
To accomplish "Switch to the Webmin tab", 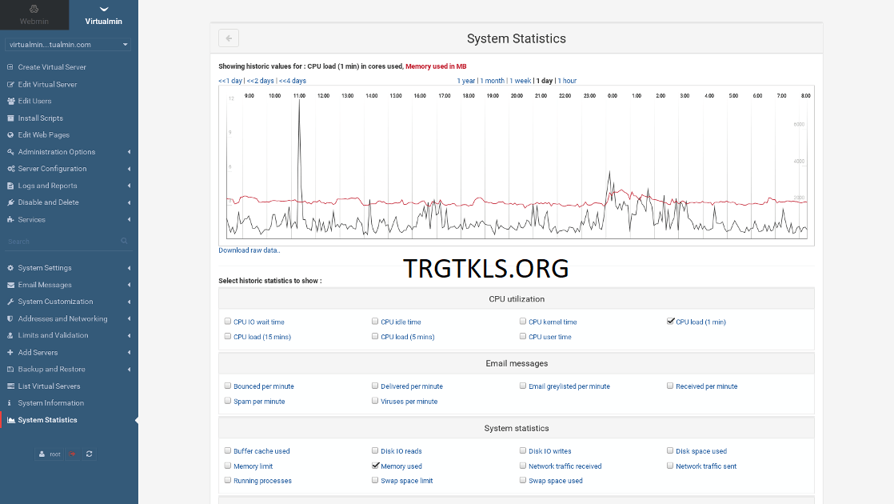I will 34,14.
